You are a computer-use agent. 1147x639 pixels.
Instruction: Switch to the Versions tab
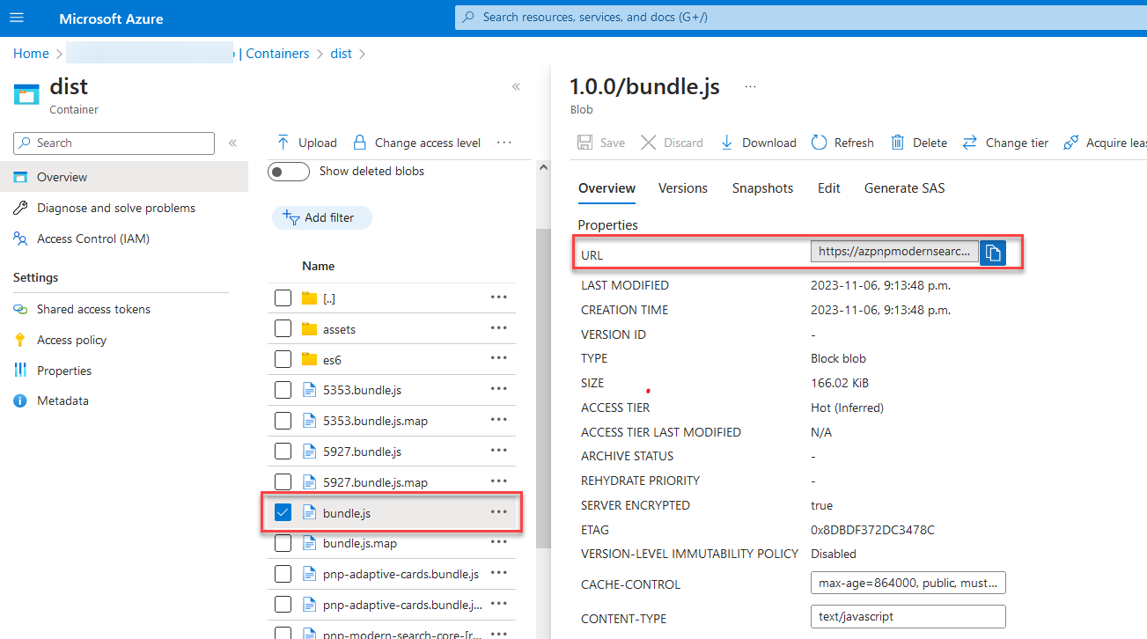(683, 188)
